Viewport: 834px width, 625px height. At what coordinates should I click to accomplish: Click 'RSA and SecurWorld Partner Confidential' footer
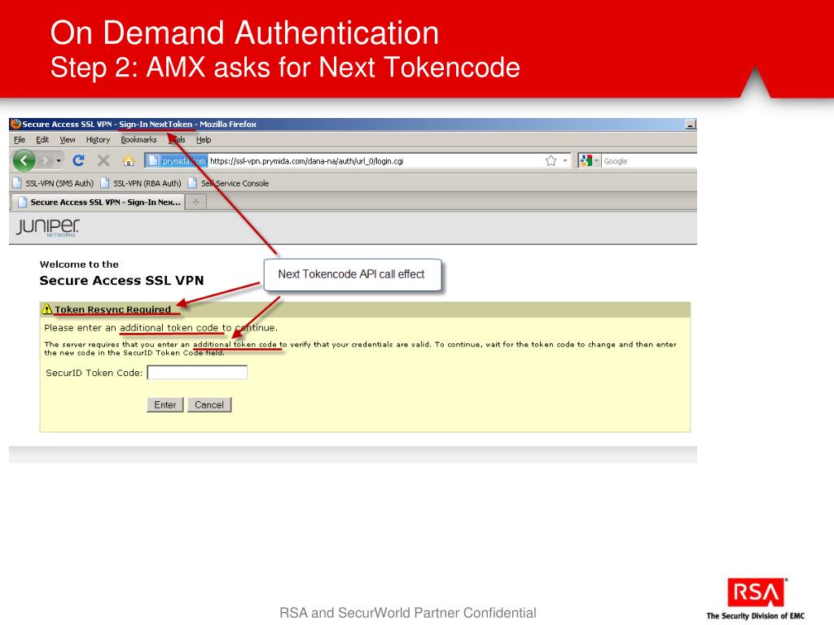407,613
